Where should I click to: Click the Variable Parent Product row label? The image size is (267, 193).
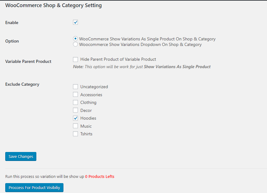(x=28, y=61)
